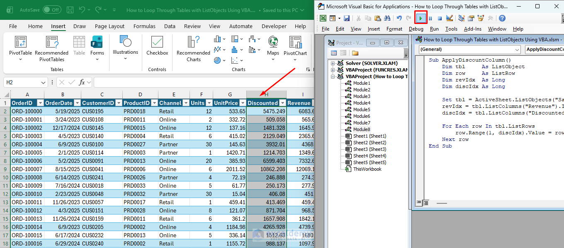Select column H header in Excel
This screenshot has height=248, width=564.
267,95
